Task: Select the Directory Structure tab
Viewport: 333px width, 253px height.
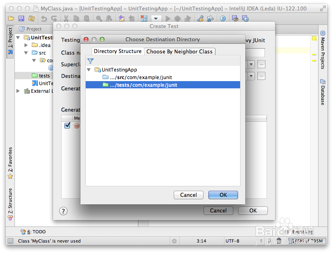Action: pos(117,51)
